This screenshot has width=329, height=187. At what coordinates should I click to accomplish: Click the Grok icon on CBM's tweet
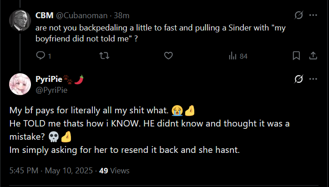pyautogui.click(x=299, y=15)
